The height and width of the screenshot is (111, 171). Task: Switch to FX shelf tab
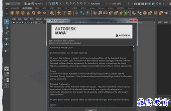(x=66, y=8)
